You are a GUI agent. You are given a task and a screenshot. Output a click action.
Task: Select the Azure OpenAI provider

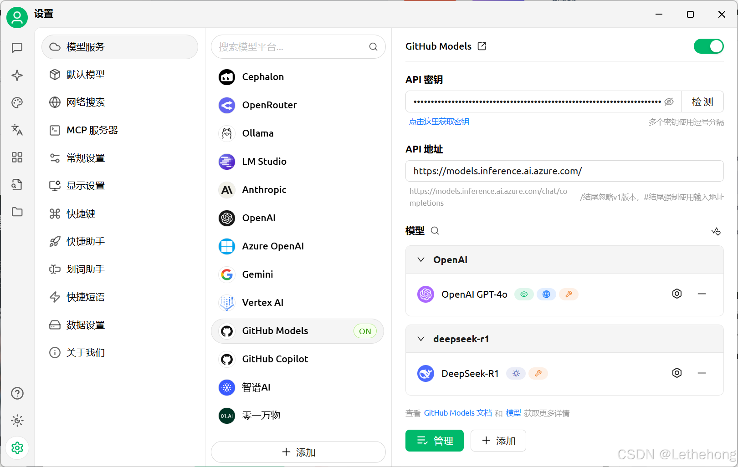click(297, 246)
